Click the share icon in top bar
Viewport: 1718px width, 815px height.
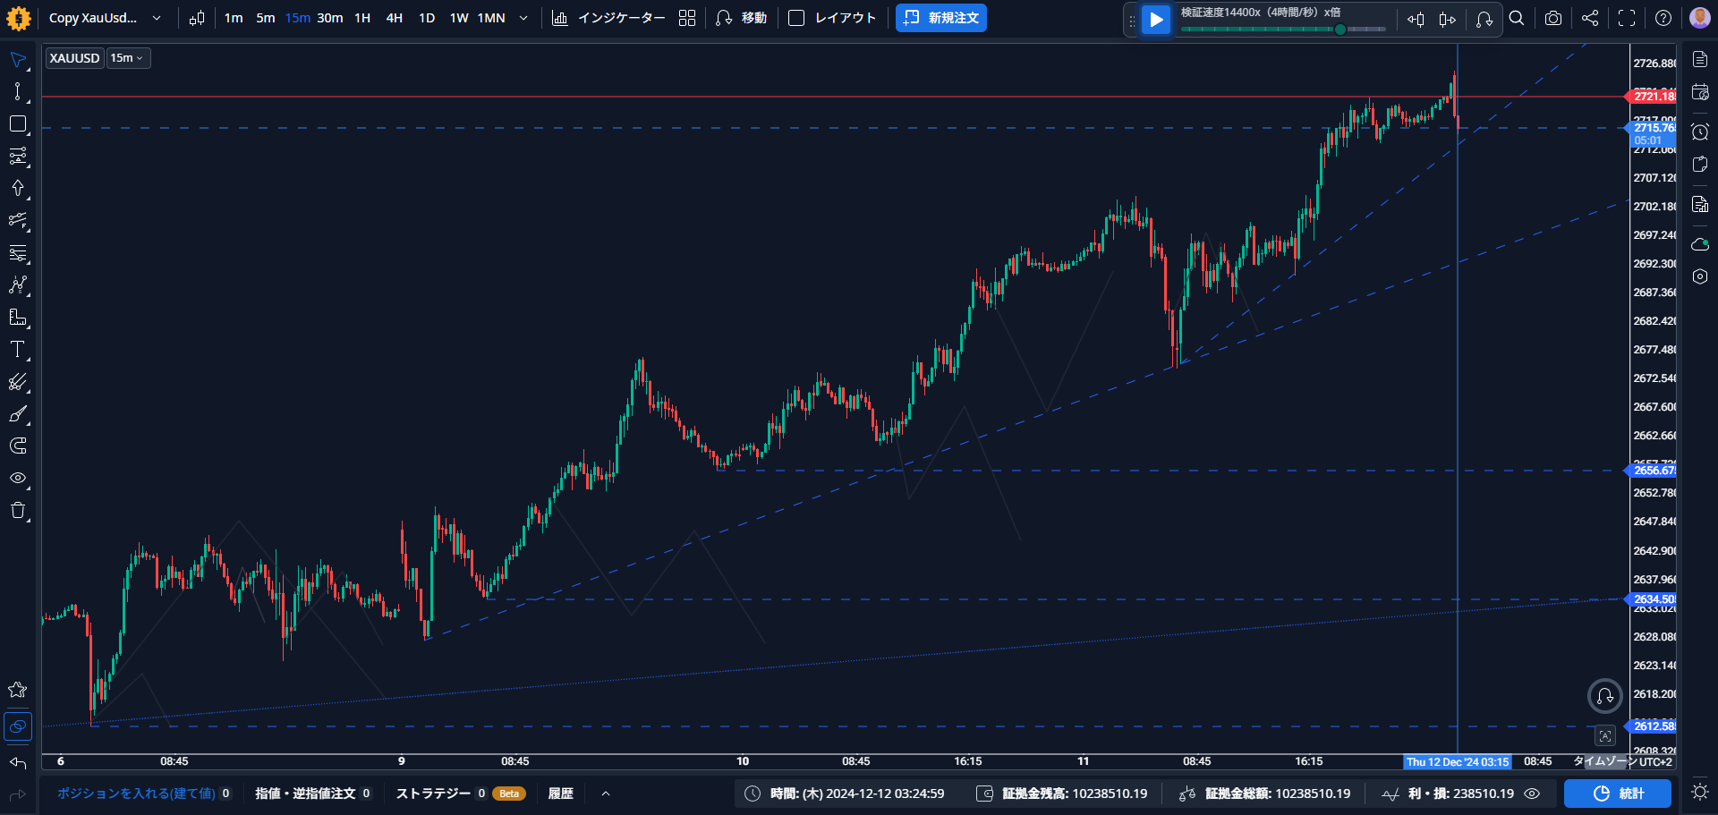pos(1590,18)
